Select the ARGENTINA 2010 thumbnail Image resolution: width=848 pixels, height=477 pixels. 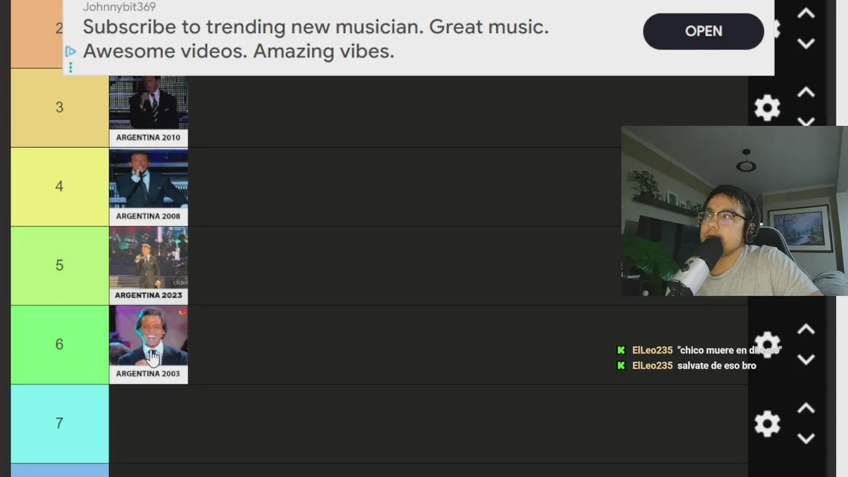coord(148,111)
